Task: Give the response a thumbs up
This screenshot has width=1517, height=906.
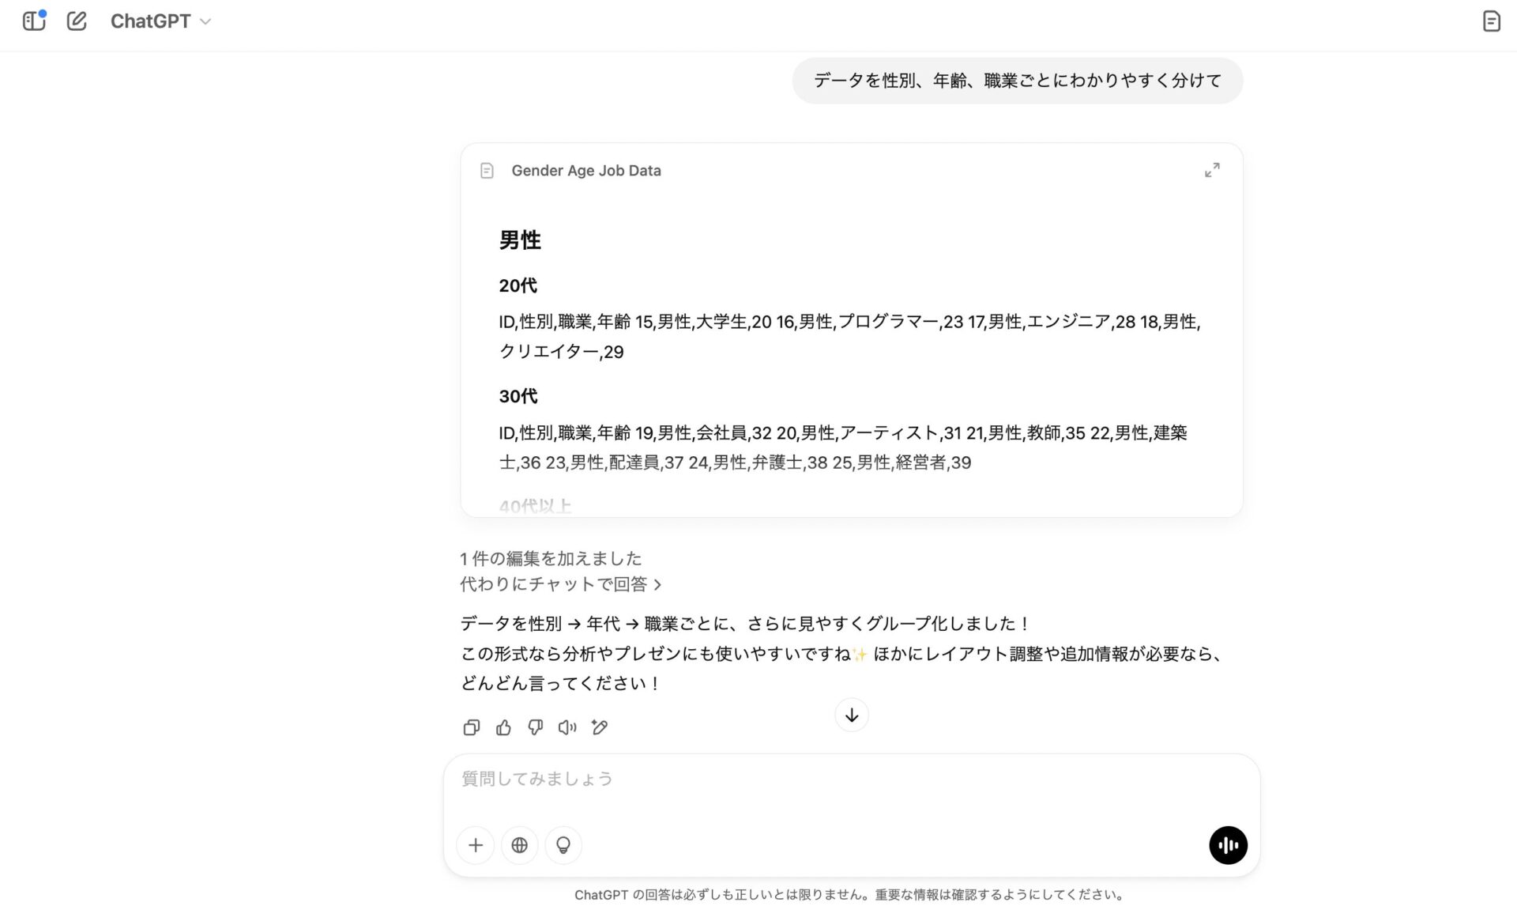Action: (x=503, y=727)
